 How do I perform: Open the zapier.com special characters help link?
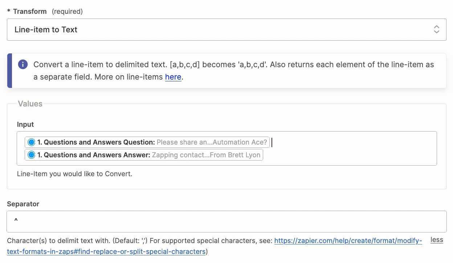point(348,240)
